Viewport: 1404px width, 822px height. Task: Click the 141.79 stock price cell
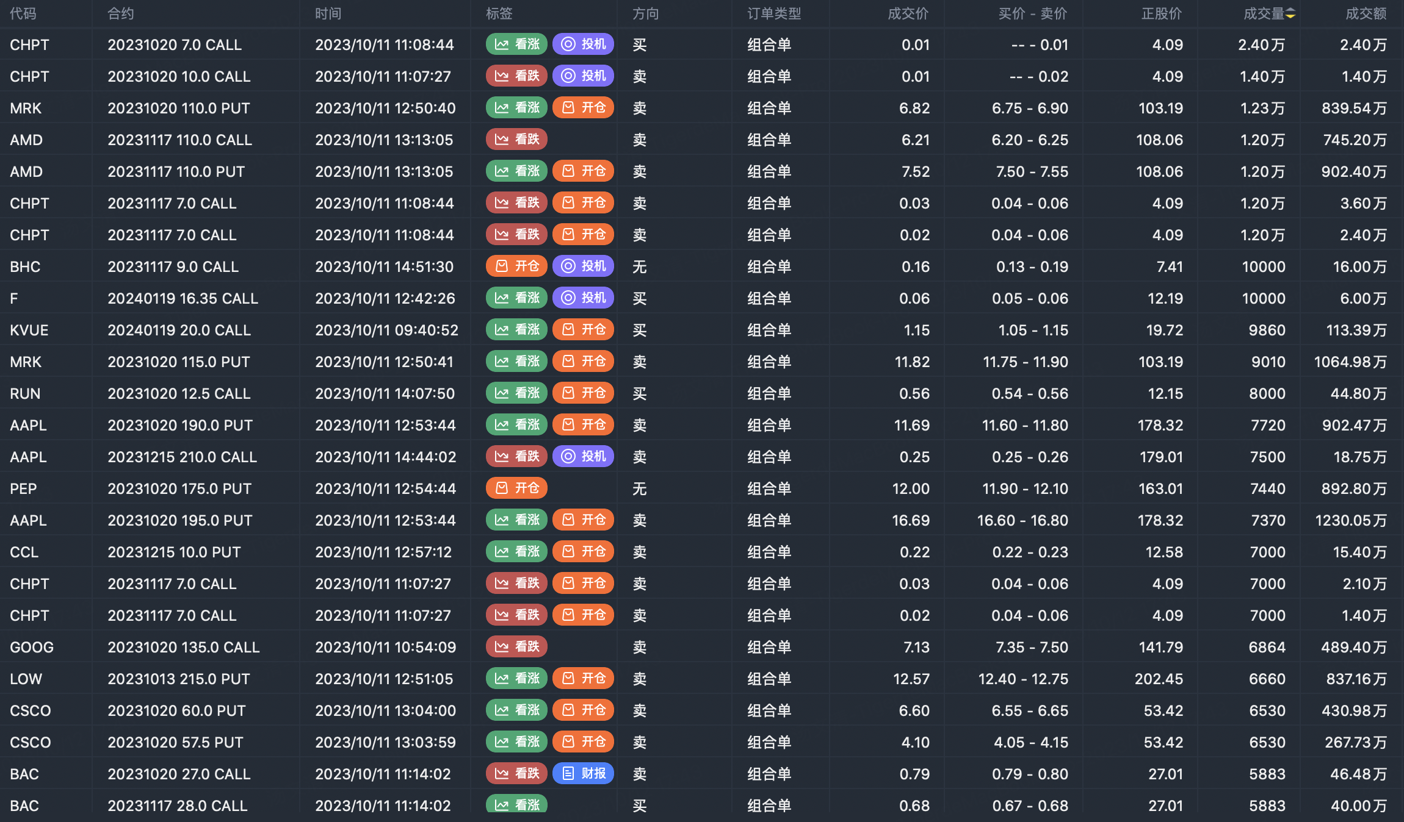(1161, 647)
